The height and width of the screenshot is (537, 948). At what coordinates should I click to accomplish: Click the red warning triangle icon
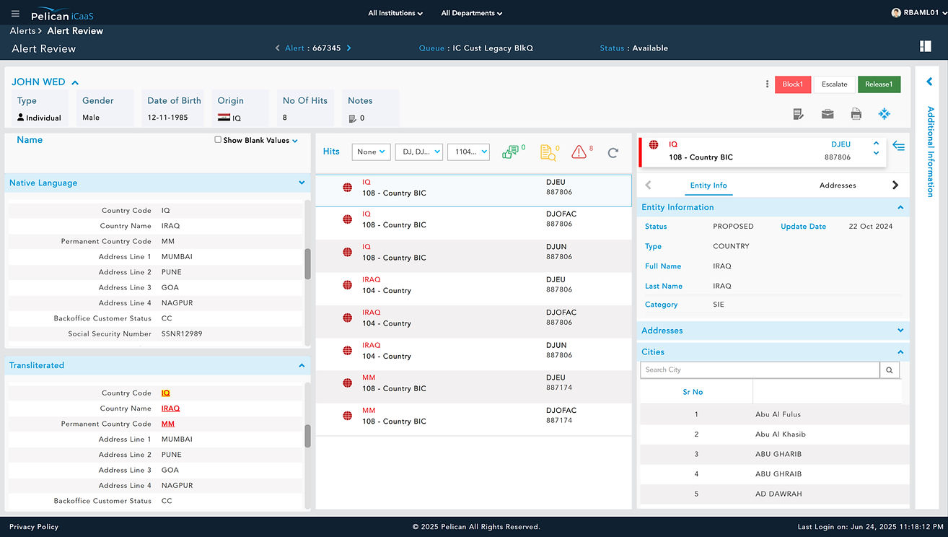pos(579,152)
